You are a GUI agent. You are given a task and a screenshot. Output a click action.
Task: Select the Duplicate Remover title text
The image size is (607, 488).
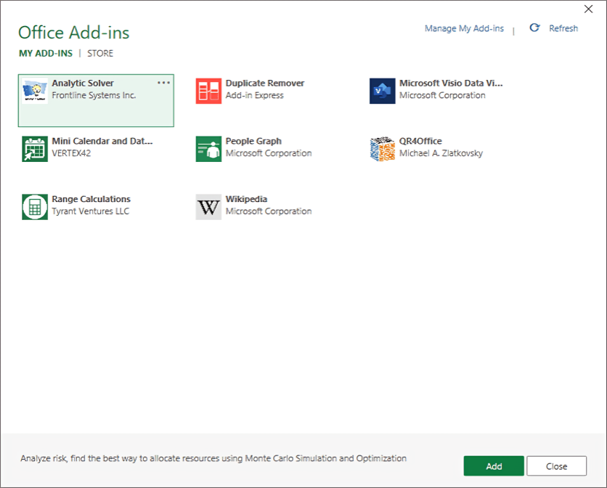265,84
